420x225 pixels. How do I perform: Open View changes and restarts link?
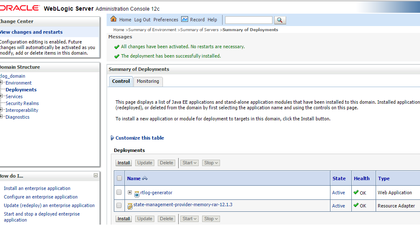point(31,32)
